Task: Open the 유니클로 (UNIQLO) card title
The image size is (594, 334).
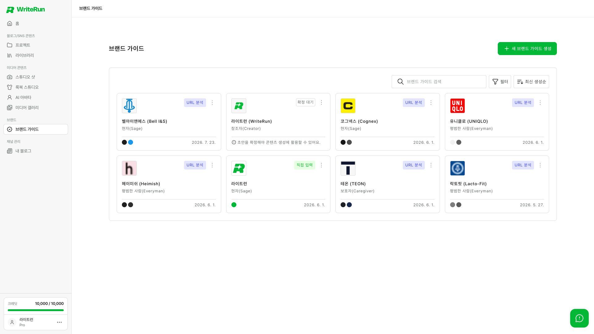Action: pos(469,121)
